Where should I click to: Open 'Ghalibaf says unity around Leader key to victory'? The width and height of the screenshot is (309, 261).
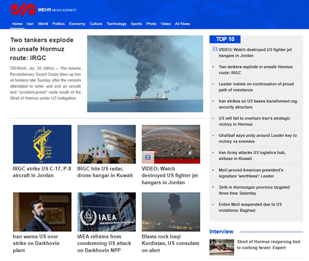pyautogui.click(x=258, y=138)
